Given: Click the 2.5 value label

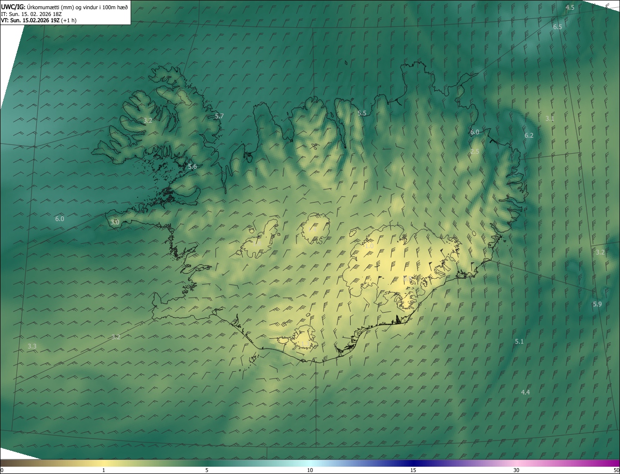Looking at the screenshot, I should (x=475, y=152).
